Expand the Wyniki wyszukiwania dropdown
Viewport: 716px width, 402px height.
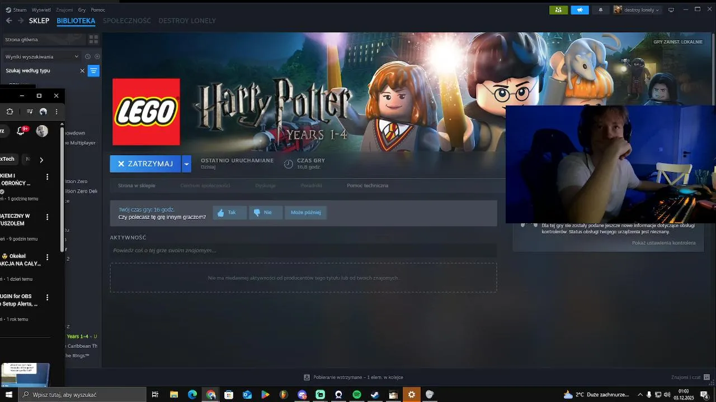point(42,56)
